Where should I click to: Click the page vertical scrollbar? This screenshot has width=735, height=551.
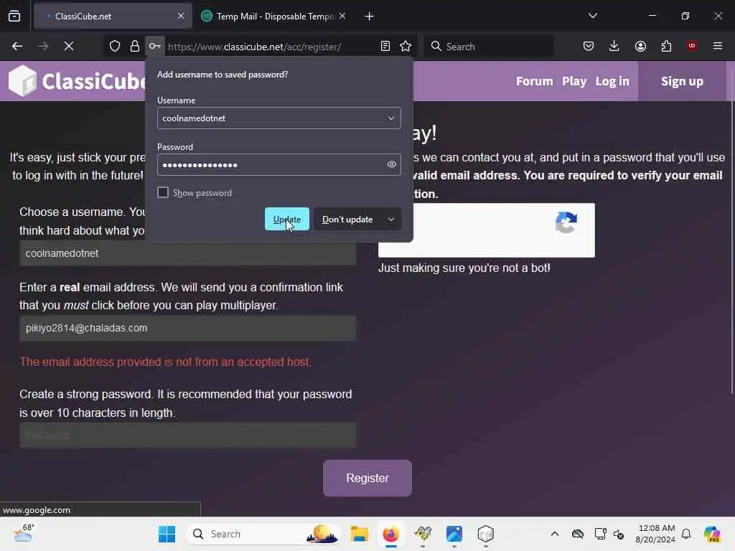pyautogui.click(x=731, y=248)
